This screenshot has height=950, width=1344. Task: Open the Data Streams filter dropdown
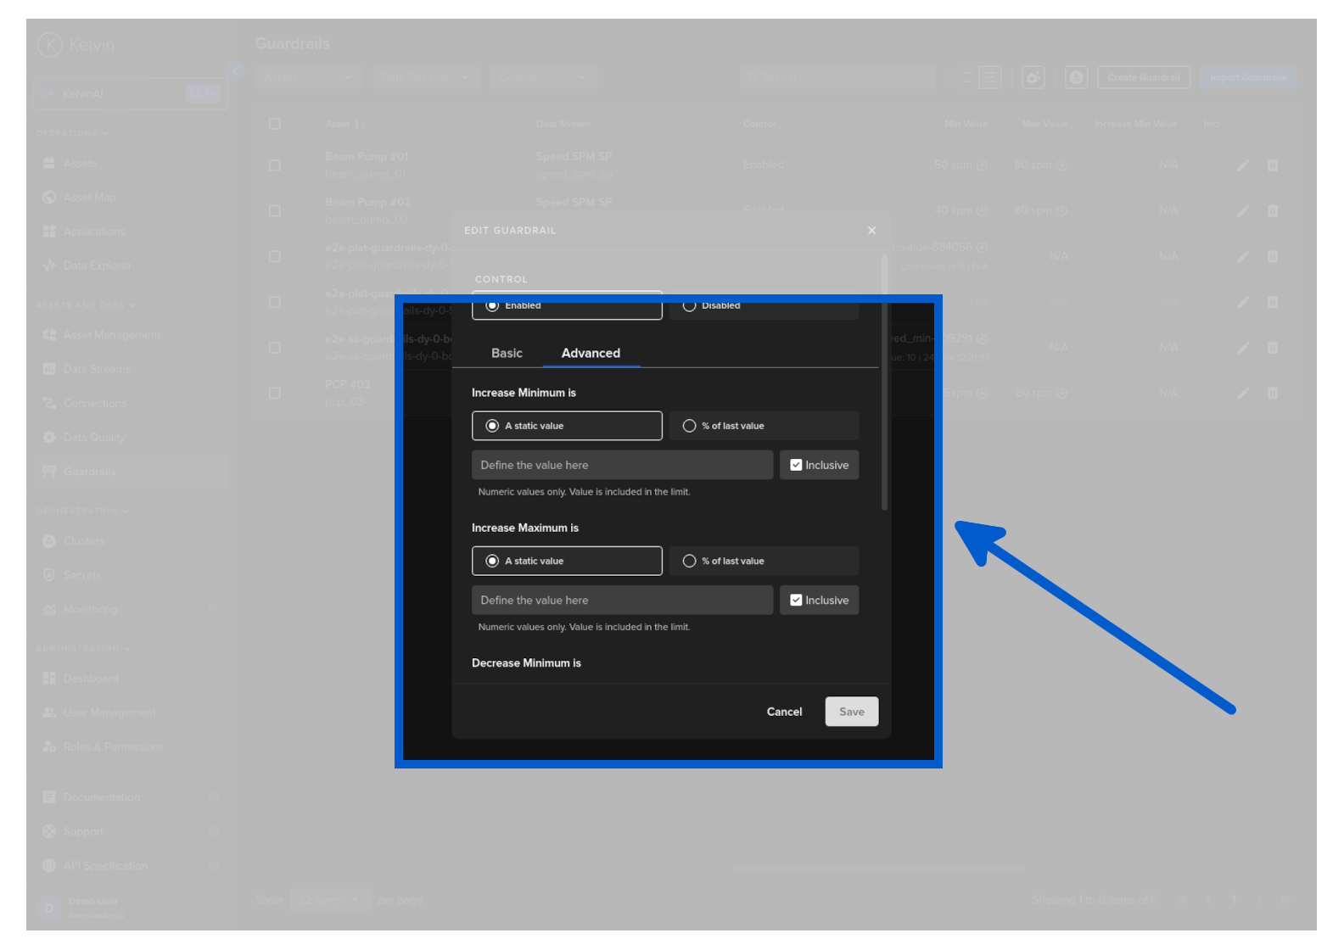pos(425,78)
